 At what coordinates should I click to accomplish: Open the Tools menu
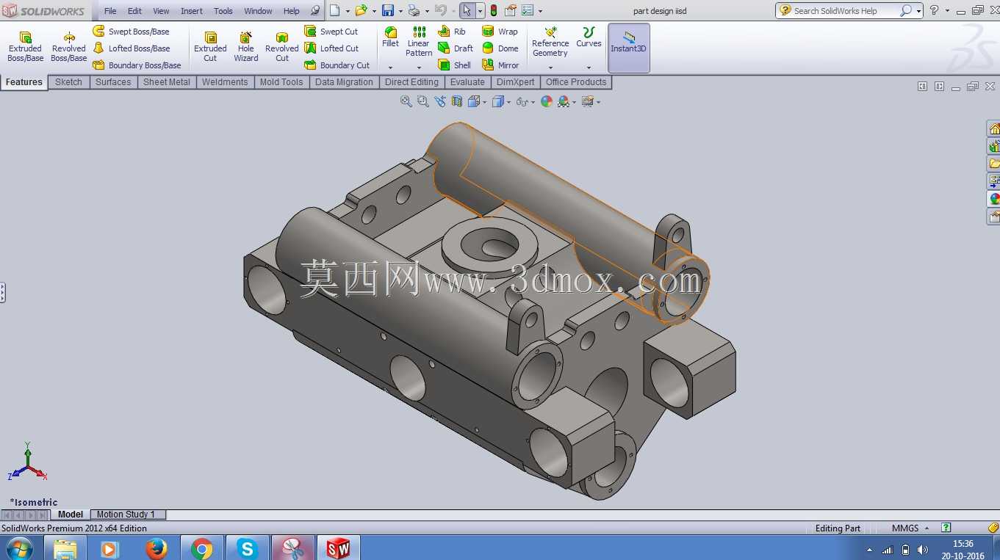tap(223, 11)
